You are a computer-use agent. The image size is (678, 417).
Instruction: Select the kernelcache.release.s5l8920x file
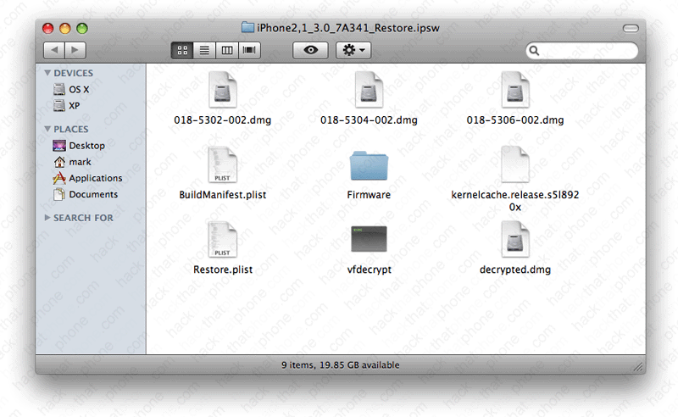click(515, 166)
